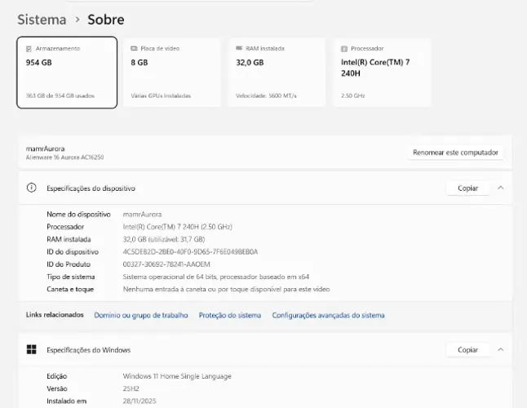The height and width of the screenshot is (408, 527).
Task: Copy the device specifications
Action: click(467, 188)
